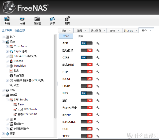
Task: Open the 存储器 (Storage) toolbar icon
Action: pyautogui.click(x=37, y=21)
